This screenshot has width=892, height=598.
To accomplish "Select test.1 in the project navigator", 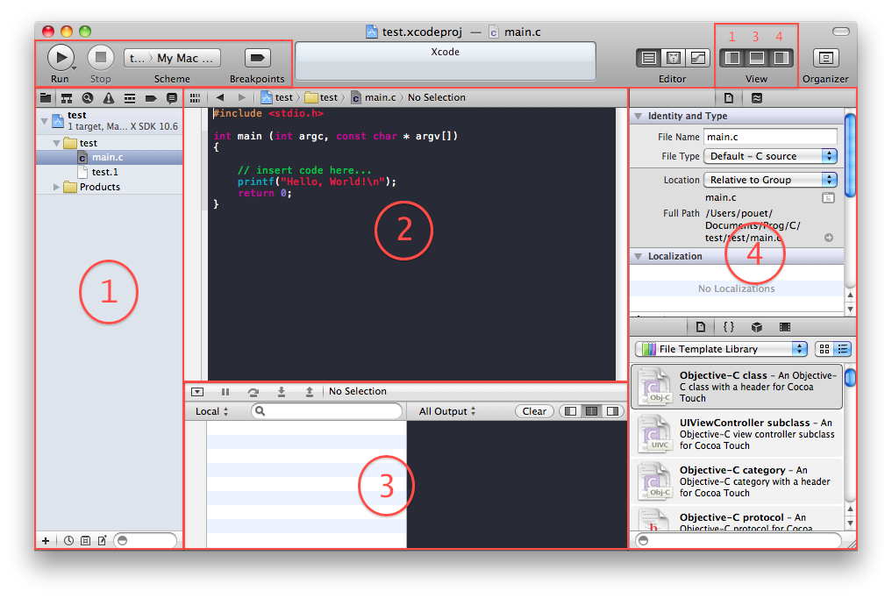I will [104, 172].
